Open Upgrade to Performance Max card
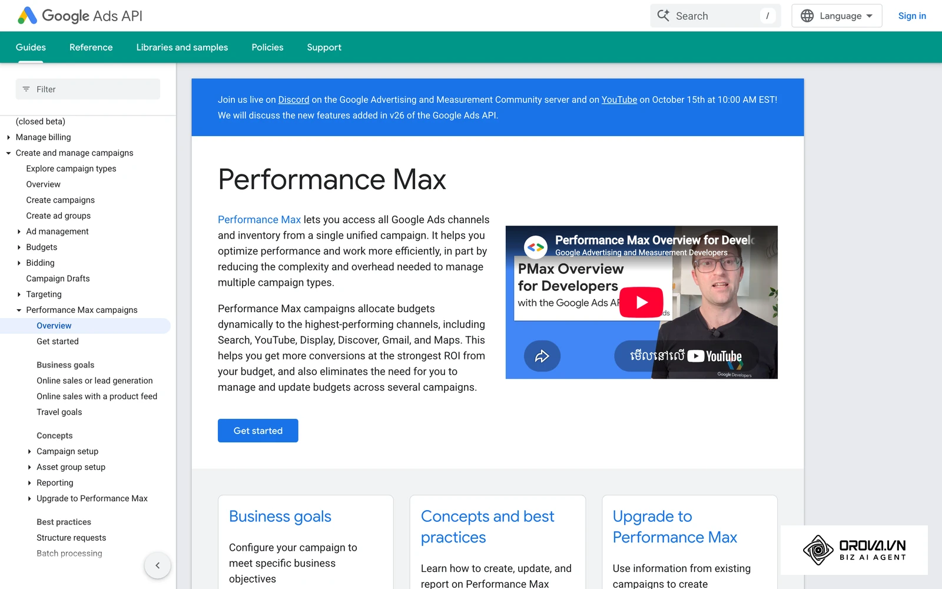Image resolution: width=942 pixels, height=589 pixels. point(675,527)
